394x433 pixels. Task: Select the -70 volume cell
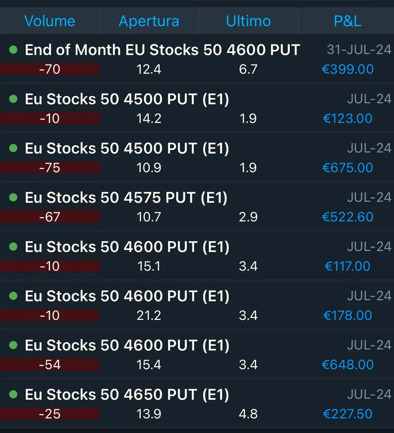click(50, 69)
